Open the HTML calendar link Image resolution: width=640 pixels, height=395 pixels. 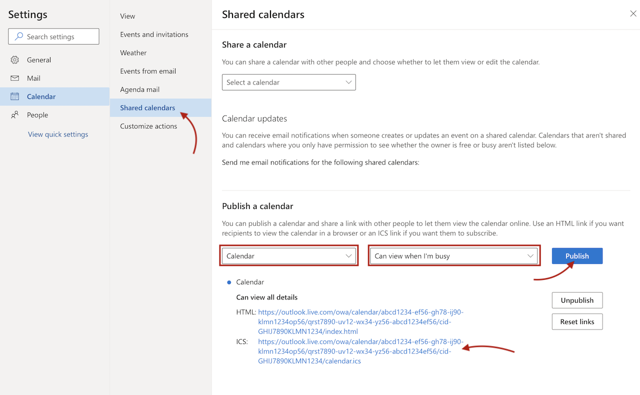(360, 322)
